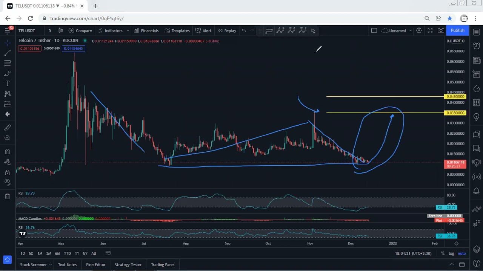This screenshot has height=271, width=483.
Task: Click the trash remove drawings icon
Action: [x=7, y=196]
